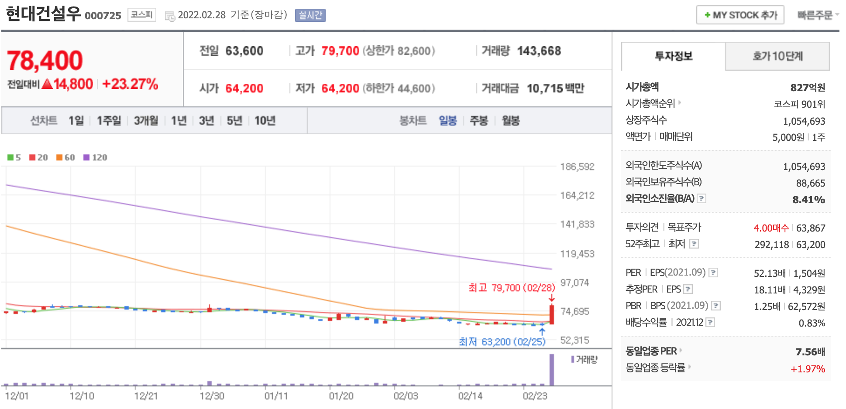Click the current price 78,400
Viewport: 846px width, 409px height.
click(x=45, y=60)
